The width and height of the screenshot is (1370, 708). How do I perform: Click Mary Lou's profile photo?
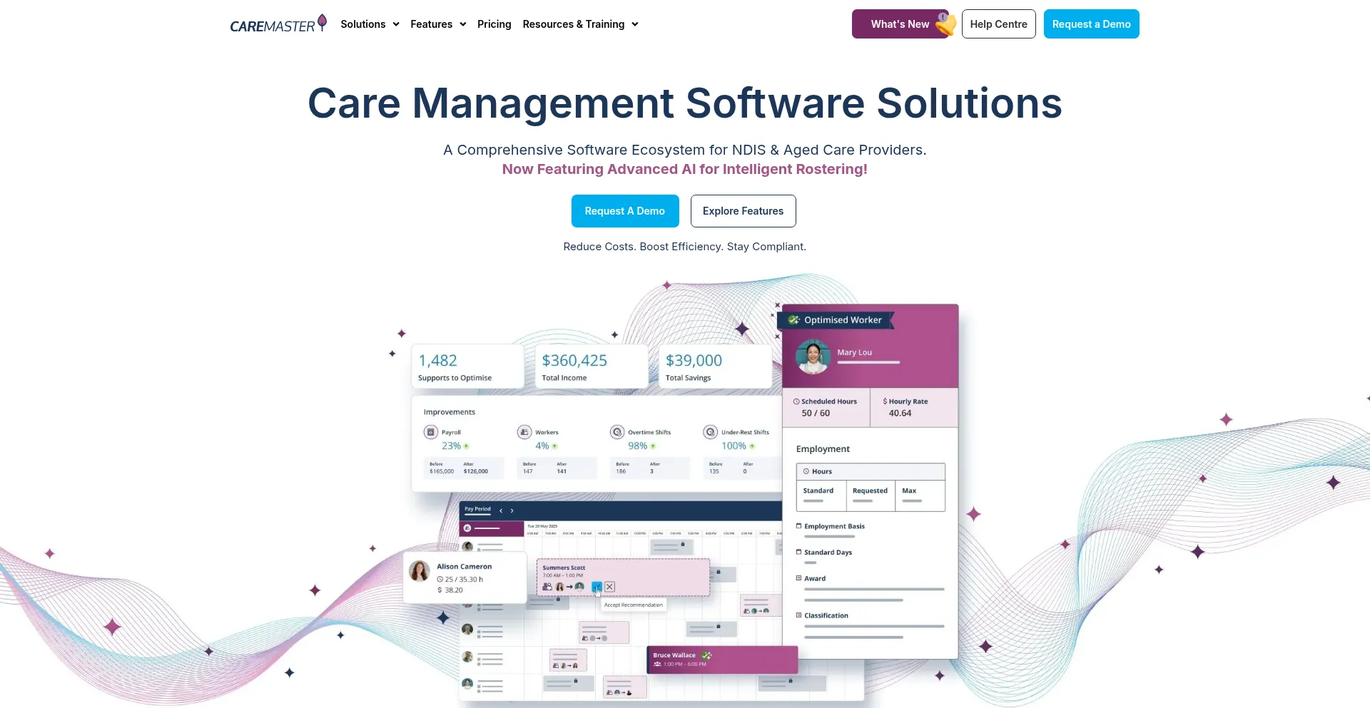813,356
